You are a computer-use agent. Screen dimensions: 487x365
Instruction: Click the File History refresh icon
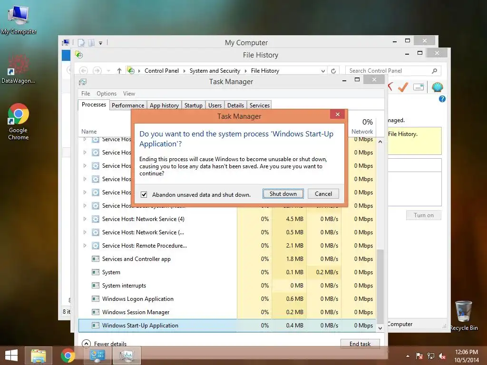pos(333,71)
